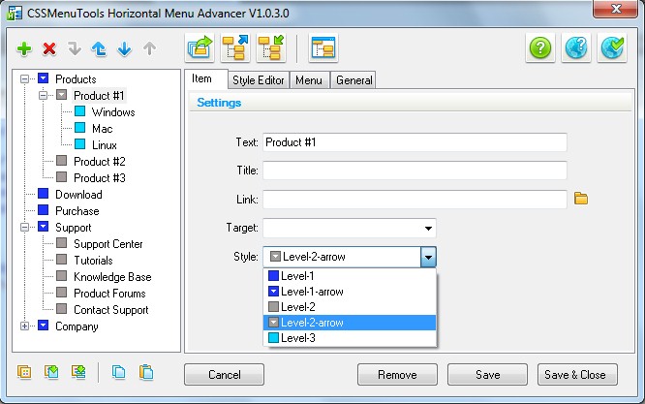645x404 pixels.
Task: Collapse the Product #1 tree node
Action: [43, 96]
